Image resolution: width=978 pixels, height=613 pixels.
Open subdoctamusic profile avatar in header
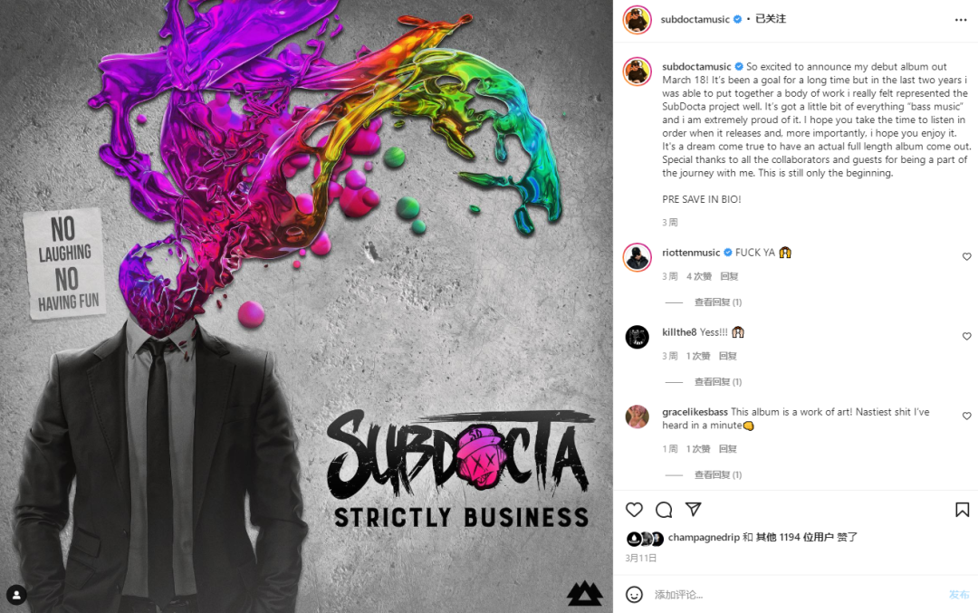coord(637,20)
